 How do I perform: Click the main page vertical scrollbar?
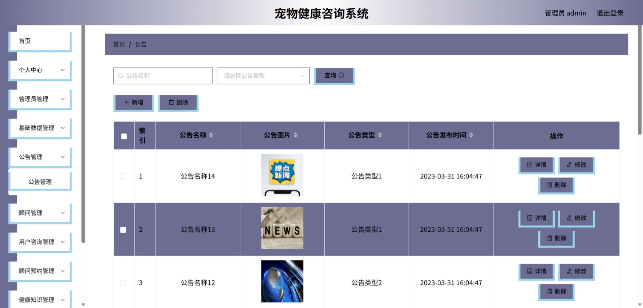pyautogui.click(x=639, y=80)
